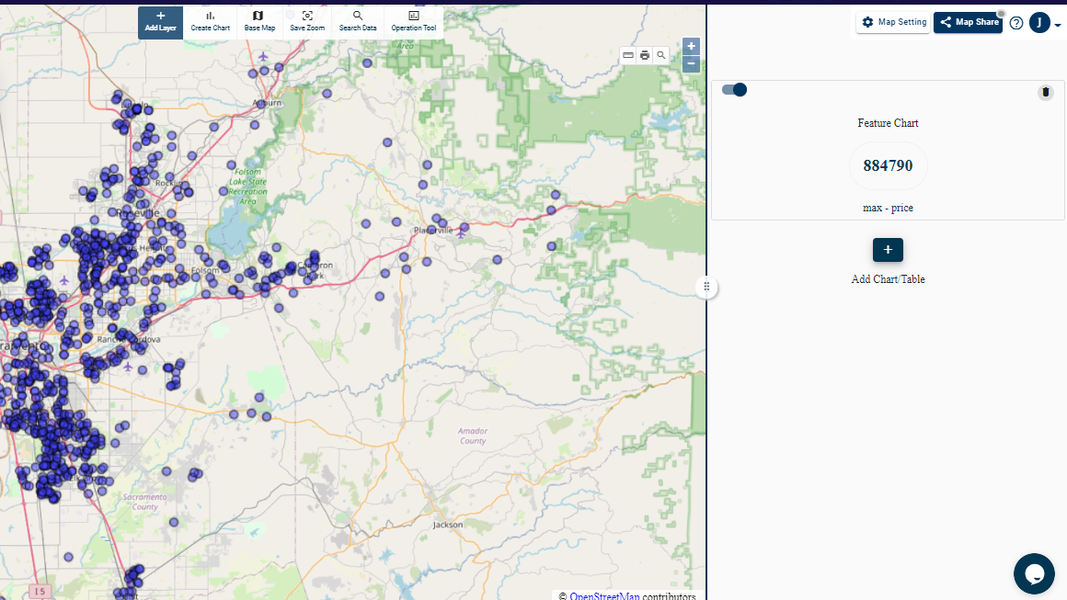Delete the Feature Chart with trash icon
The height and width of the screenshot is (600, 1067).
[x=1046, y=92]
